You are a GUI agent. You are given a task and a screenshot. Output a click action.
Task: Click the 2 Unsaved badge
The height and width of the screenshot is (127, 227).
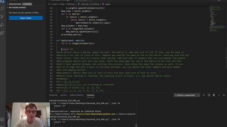[27, 4]
